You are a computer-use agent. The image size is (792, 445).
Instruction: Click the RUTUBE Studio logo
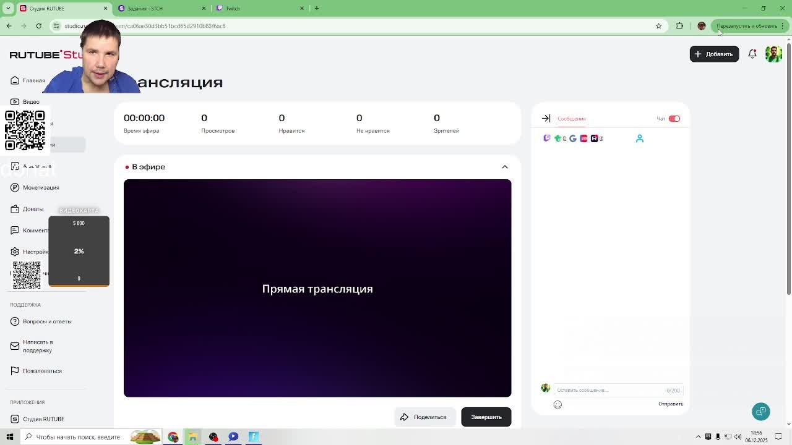pos(46,54)
